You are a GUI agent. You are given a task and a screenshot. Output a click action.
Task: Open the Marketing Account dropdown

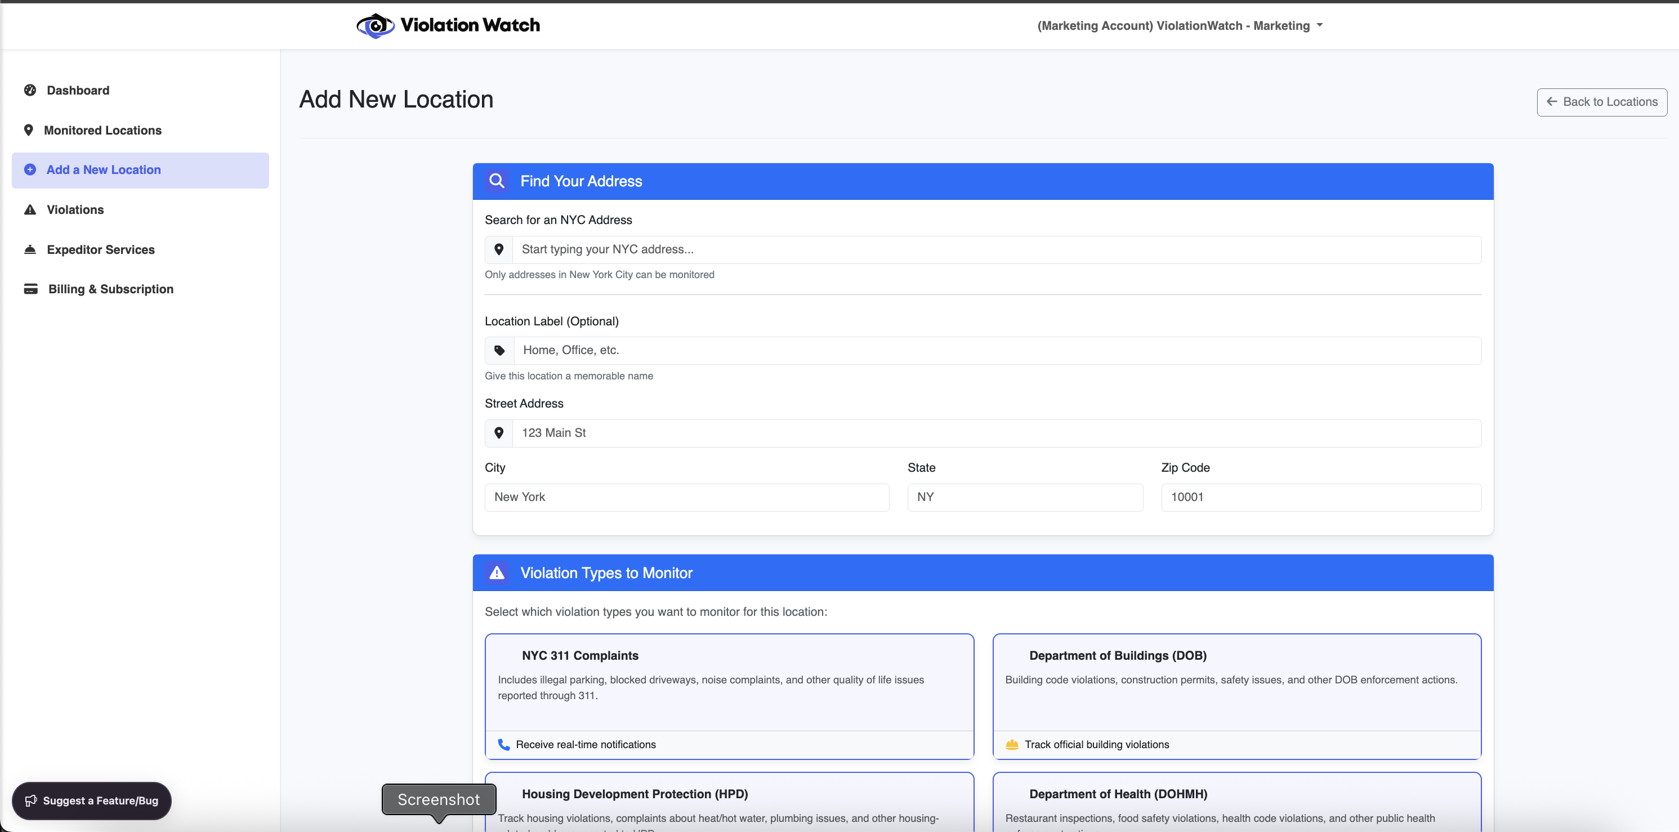click(1180, 25)
